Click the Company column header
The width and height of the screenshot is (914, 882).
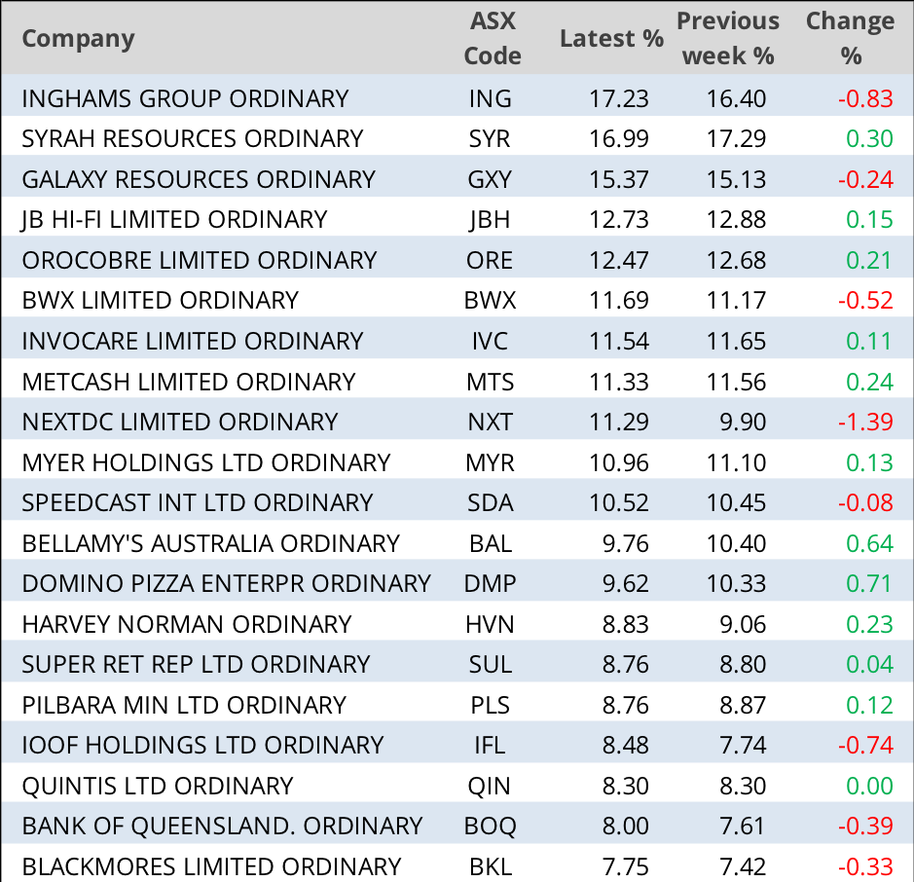pyautogui.click(x=78, y=39)
